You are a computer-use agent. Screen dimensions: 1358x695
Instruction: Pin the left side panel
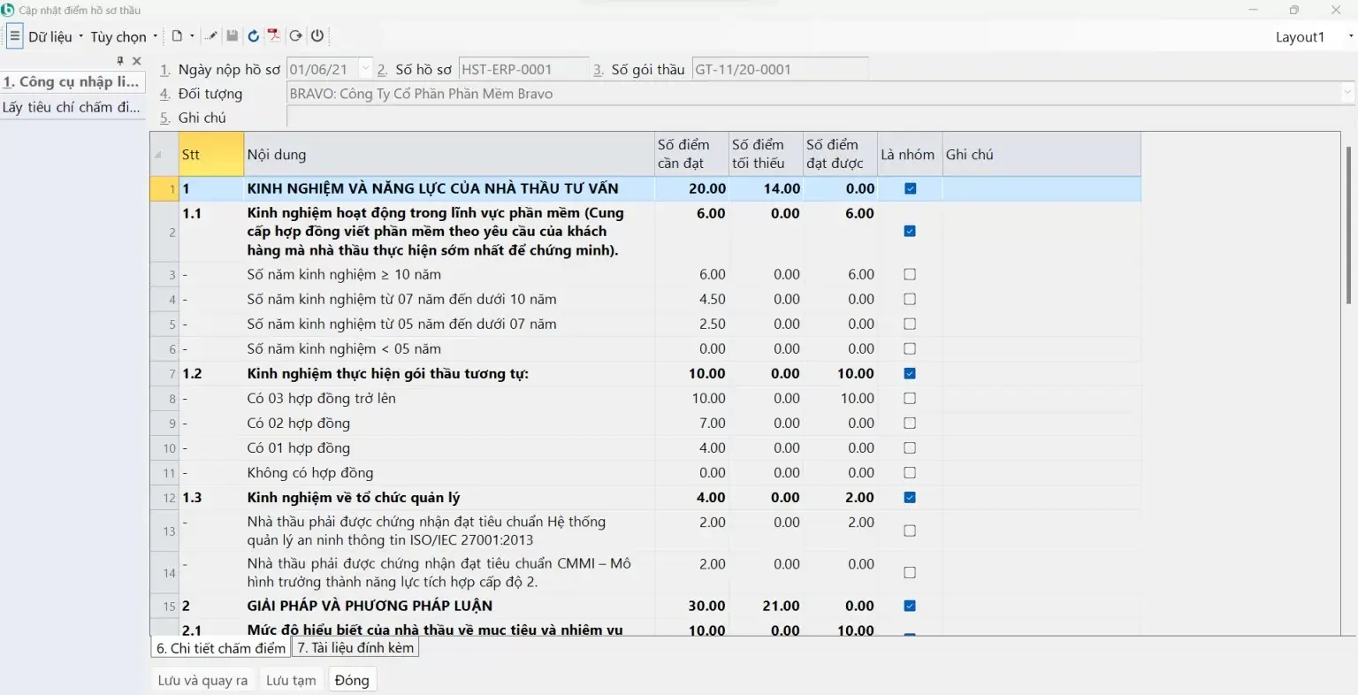click(x=120, y=61)
